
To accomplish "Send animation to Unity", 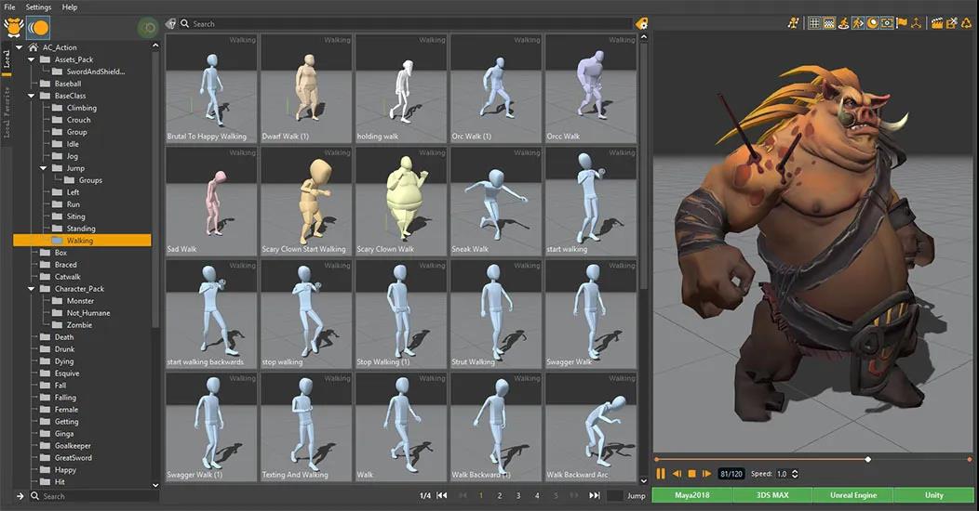I will 934,495.
